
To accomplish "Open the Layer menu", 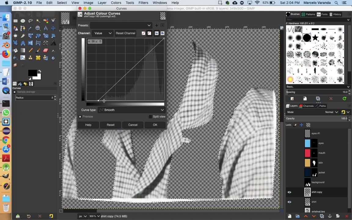I will (102, 3).
